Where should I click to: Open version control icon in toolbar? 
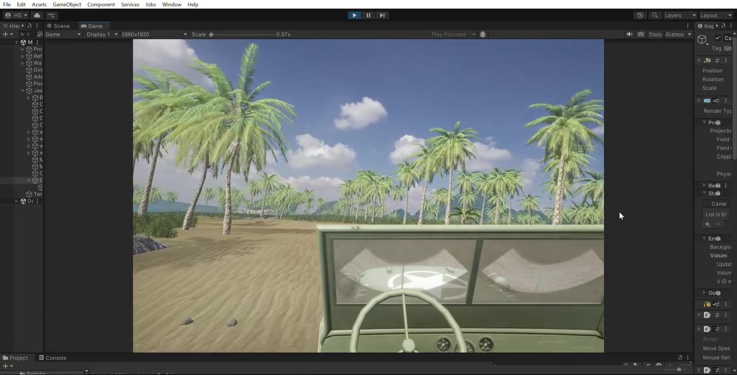point(51,16)
